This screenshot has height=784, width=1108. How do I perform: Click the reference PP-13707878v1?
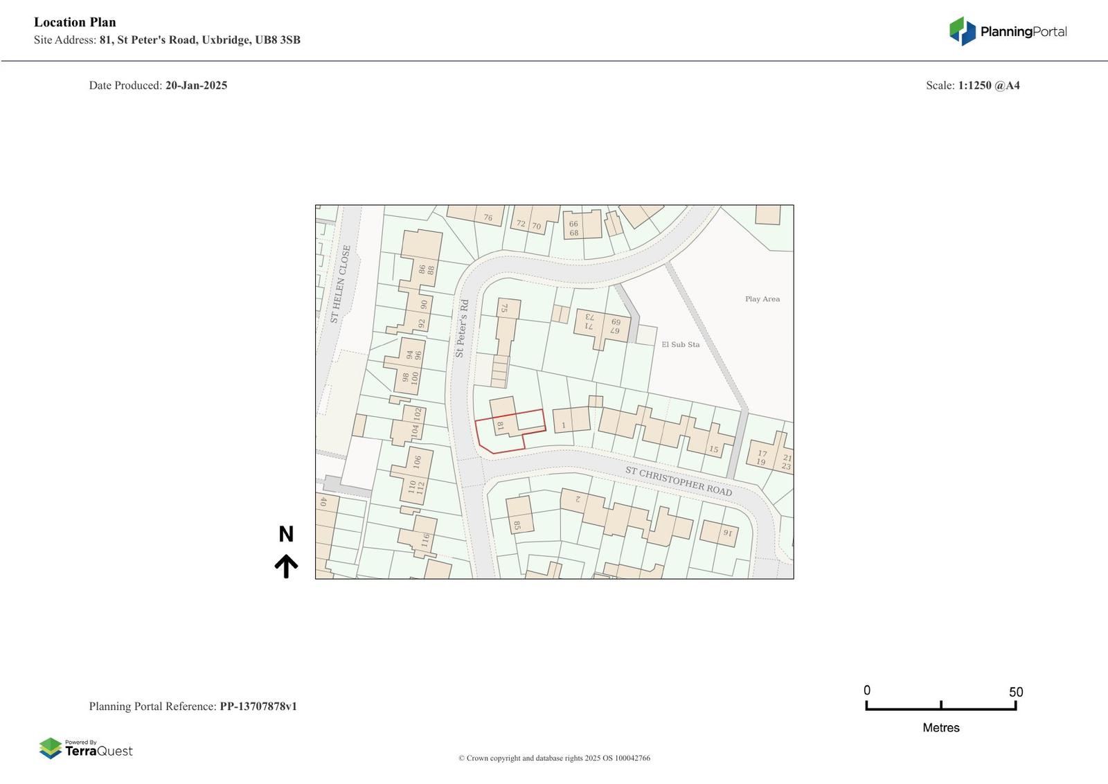pos(258,706)
